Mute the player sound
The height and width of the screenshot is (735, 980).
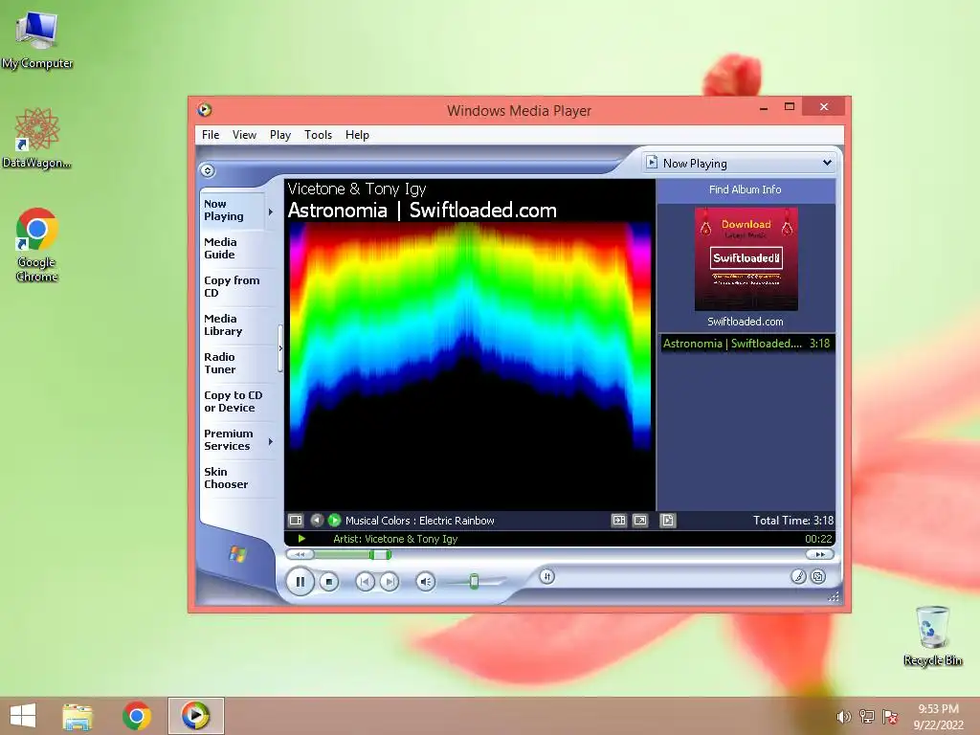click(426, 582)
